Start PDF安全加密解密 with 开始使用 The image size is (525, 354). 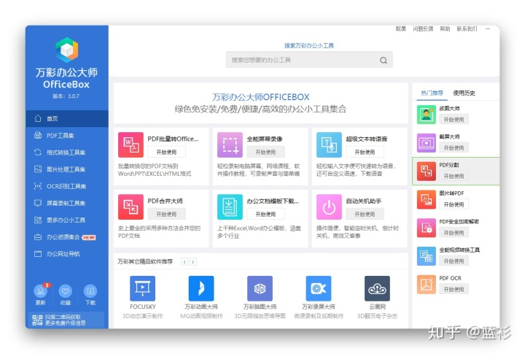(454, 233)
